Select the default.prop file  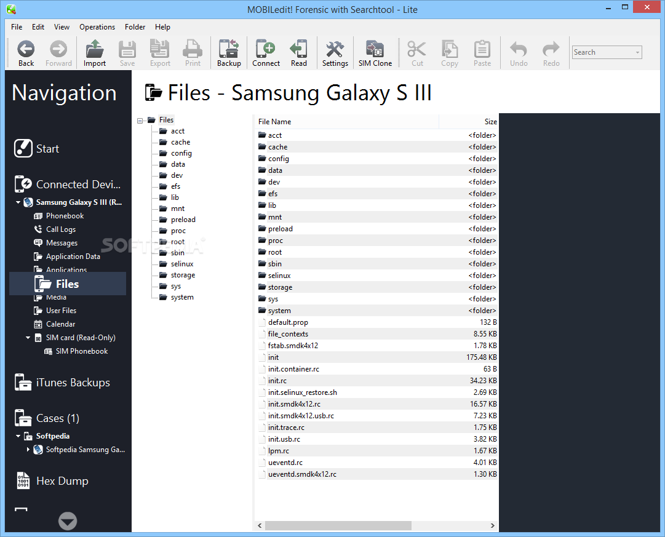pos(376,322)
